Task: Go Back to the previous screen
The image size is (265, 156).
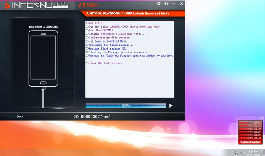Action: tap(20, 116)
